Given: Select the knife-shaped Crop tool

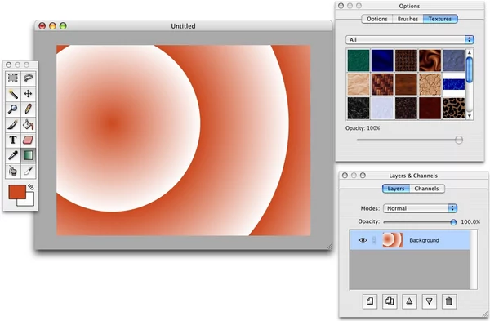Looking at the screenshot, I should pyautogui.click(x=28, y=171).
